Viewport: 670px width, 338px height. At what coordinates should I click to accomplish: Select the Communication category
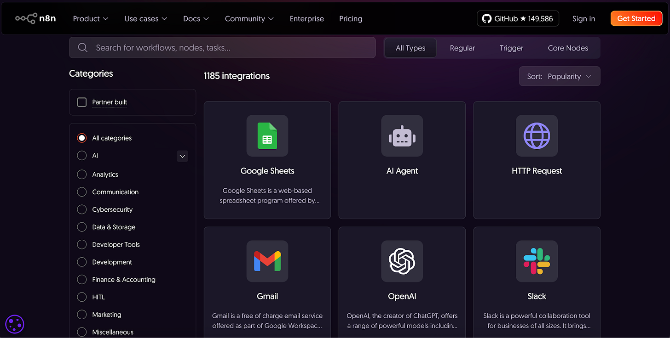click(82, 192)
